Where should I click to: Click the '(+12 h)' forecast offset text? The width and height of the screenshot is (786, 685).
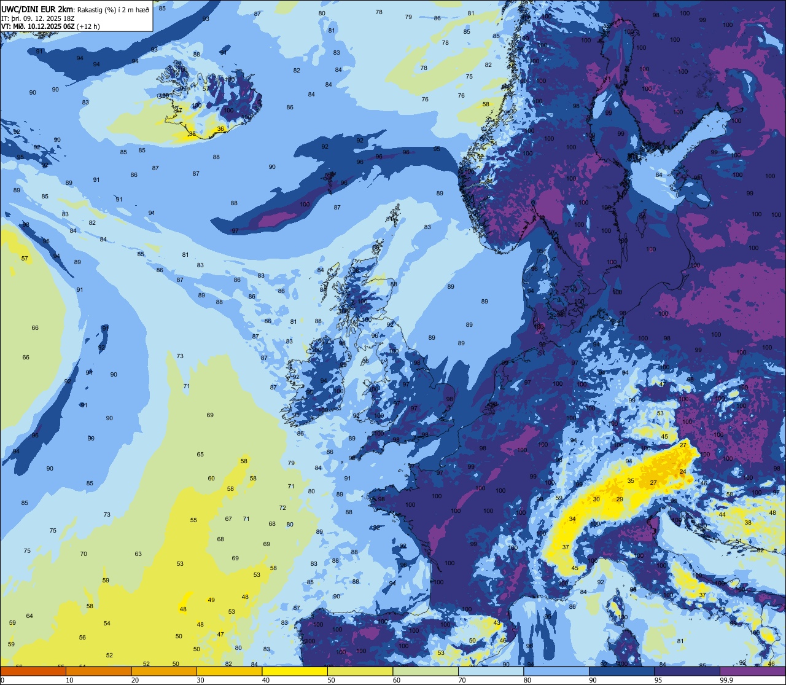coord(88,26)
